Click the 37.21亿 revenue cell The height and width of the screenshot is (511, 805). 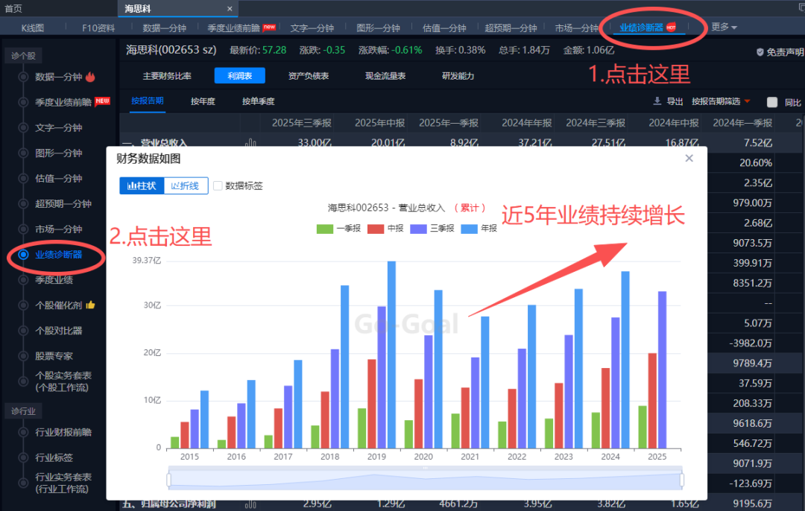pyautogui.click(x=535, y=142)
